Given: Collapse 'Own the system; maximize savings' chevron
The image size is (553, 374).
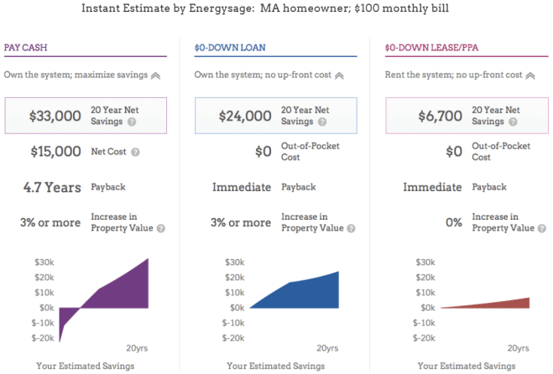Looking at the screenshot, I should point(155,75).
